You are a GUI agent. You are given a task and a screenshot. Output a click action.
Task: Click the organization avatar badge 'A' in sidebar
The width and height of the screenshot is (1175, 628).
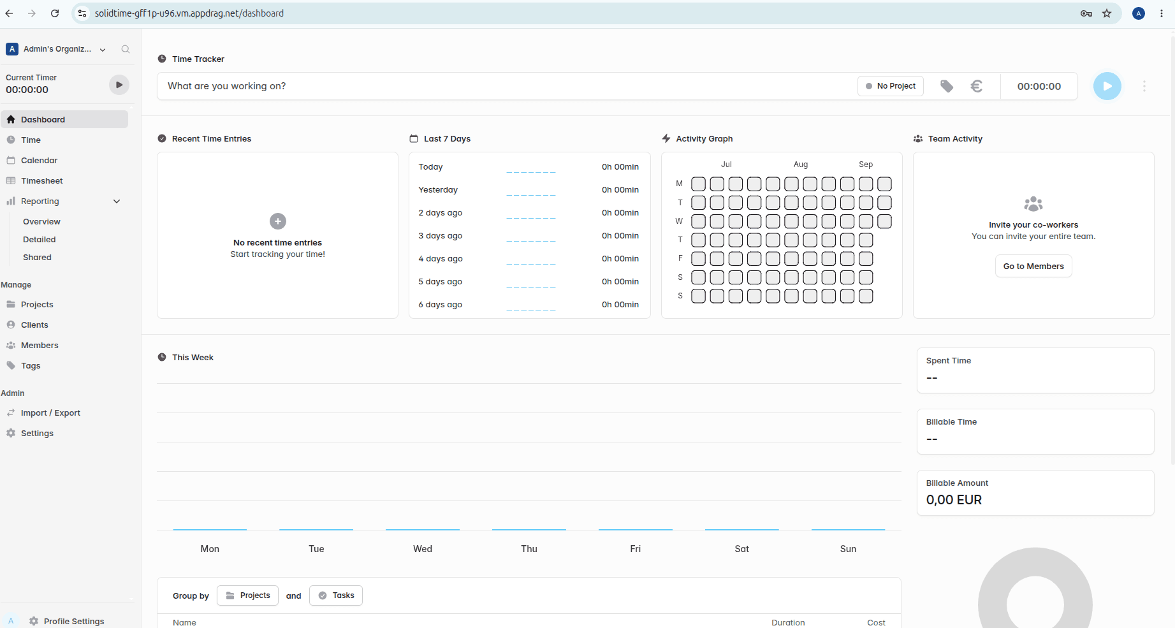(12, 49)
